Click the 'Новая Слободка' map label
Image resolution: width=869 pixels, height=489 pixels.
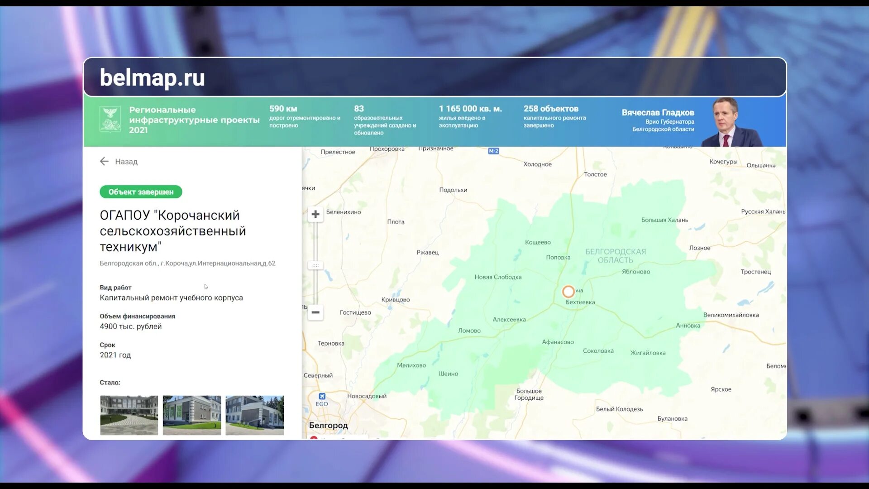[498, 277]
